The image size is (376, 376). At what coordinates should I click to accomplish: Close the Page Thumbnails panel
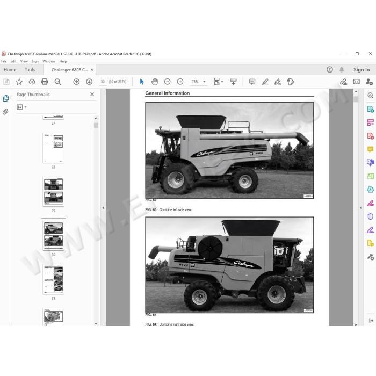coord(92,95)
